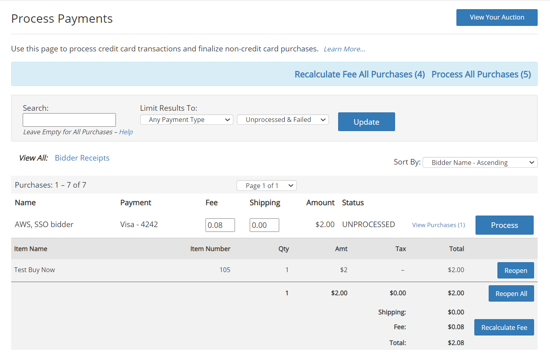The image size is (550, 353).
Task: Click the Process button for AWS, SSO bidder
Action: 505,225
